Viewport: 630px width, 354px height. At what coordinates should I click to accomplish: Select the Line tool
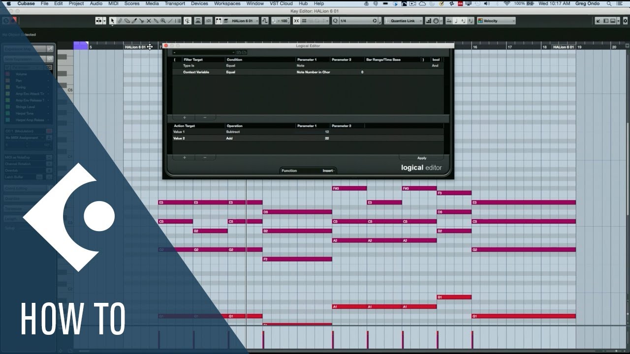[170, 21]
